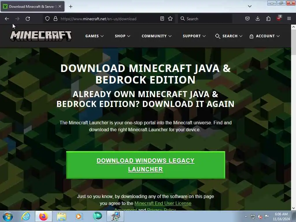
Task: Open the site Search menu
Action: (229, 36)
